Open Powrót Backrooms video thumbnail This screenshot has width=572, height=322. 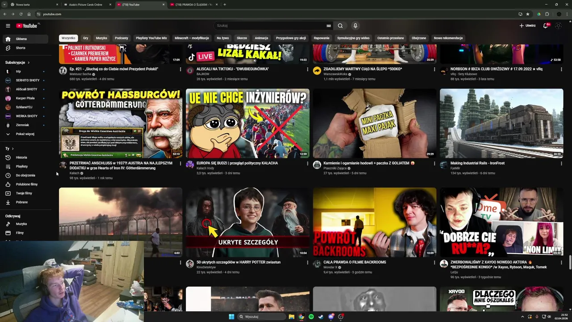tap(374, 222)
